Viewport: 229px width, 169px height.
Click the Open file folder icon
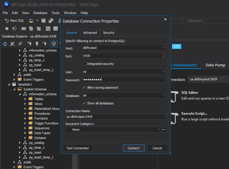31,21
